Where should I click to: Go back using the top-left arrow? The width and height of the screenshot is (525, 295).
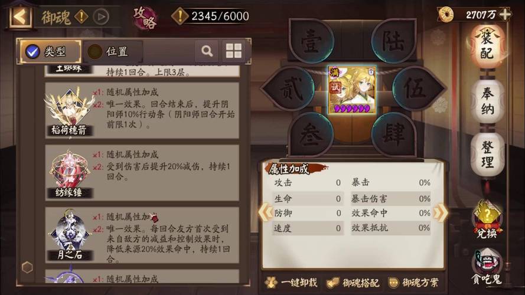(x=20, y=17)
